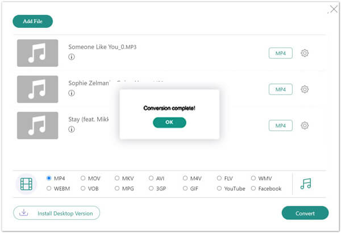Screen dimensions: 341x233
Task: Open MP4 format box for Someone Like You
Action: (x=281, y=53)
